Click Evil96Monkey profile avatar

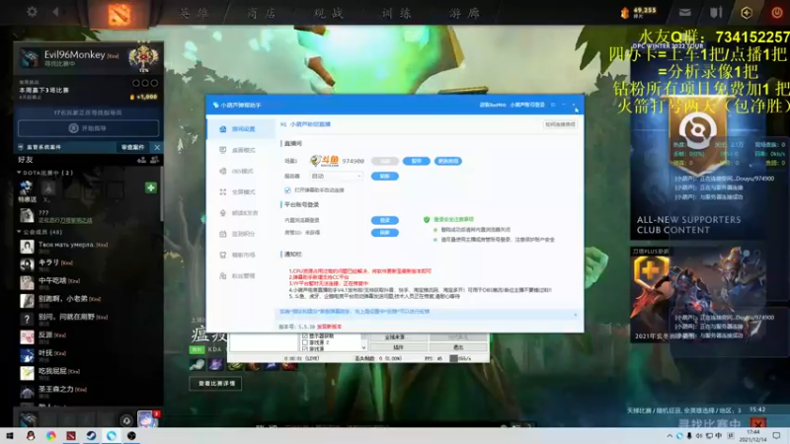point(30,58)
